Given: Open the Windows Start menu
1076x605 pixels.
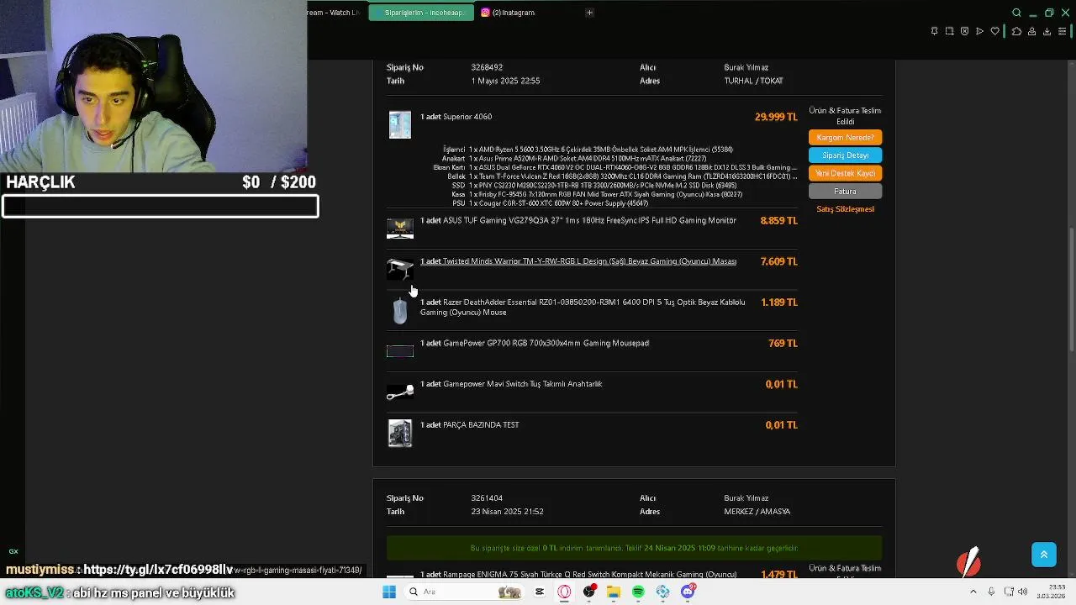Looking at the screenshot, I should [x=388, y=592].
